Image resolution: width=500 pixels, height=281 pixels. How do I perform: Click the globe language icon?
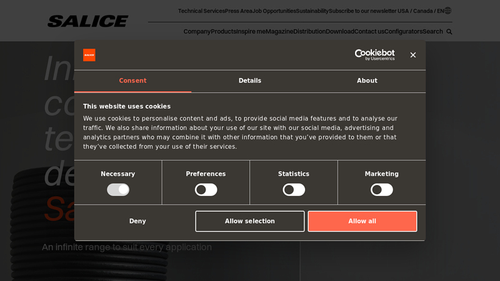pos(447,11)
